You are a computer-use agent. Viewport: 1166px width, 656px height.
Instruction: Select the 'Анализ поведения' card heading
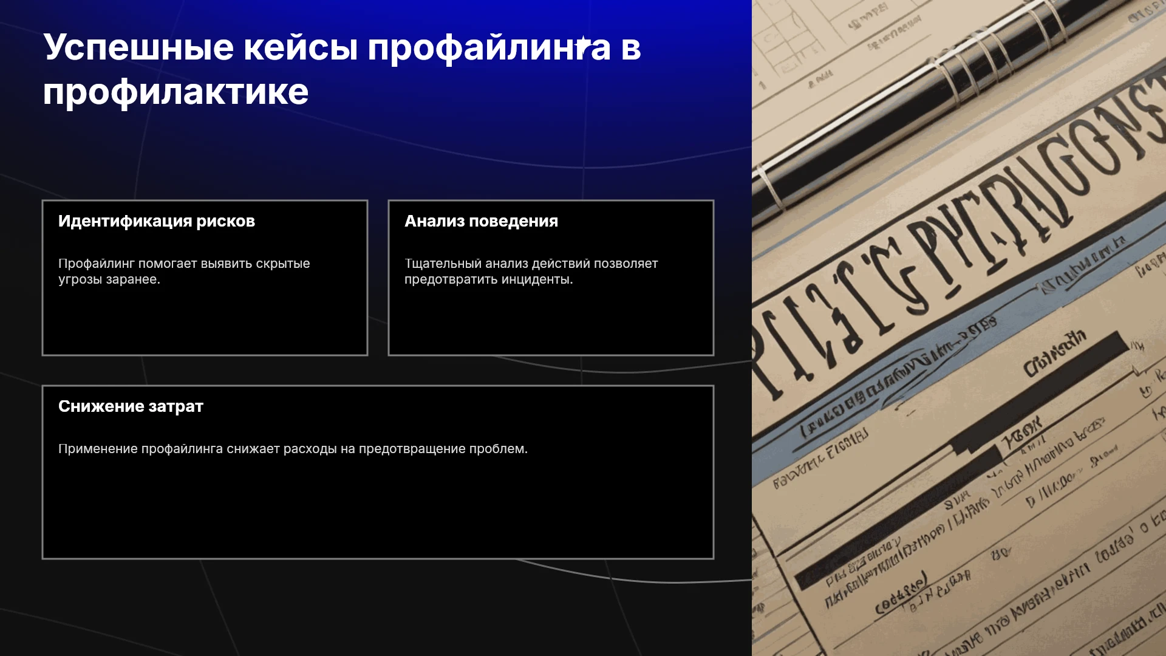click(x=481, y=221)
